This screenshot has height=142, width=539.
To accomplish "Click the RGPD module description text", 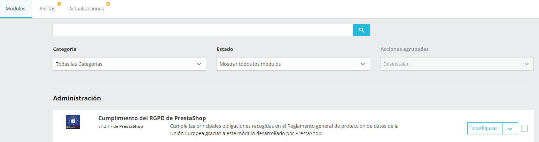I will pos(284,130).
